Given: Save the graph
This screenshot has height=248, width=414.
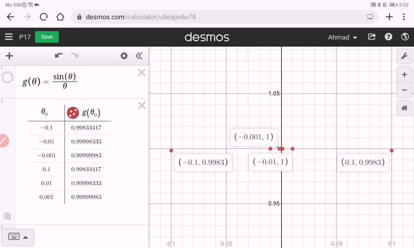Looking at the screenshot, I should pyautogui.click(x=47, y=37).
